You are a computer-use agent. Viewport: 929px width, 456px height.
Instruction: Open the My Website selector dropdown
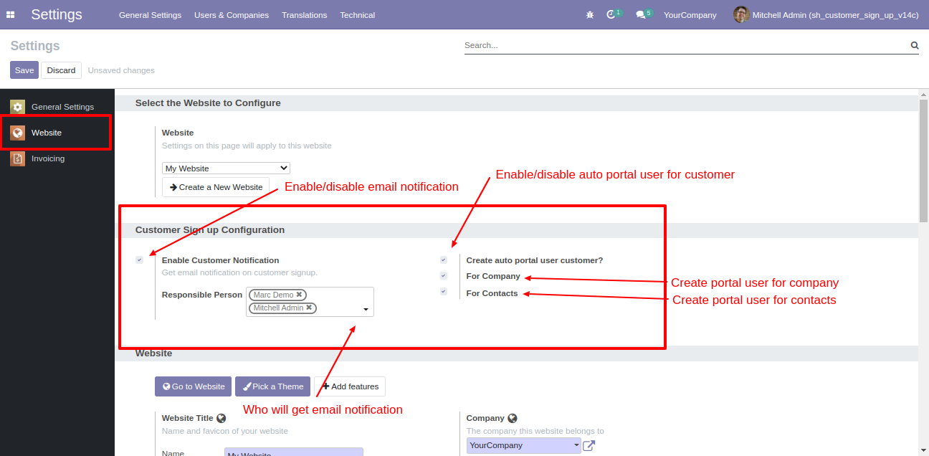(x=226, y=168)
